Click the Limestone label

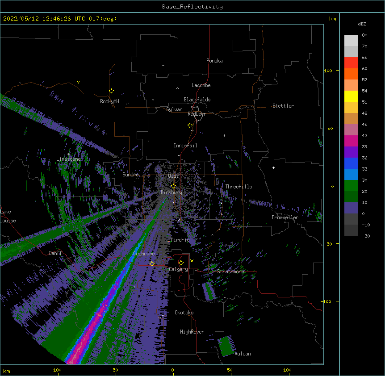point(68,159)
